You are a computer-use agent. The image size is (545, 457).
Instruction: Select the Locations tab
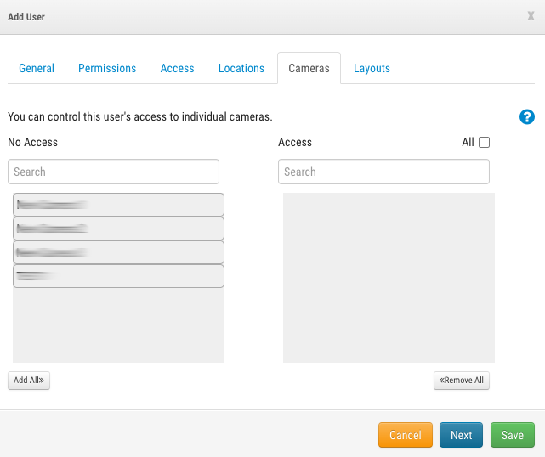241,68
